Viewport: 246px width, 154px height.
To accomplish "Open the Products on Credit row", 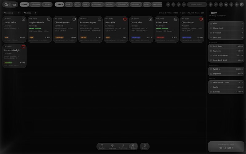I will coord(226,83).
